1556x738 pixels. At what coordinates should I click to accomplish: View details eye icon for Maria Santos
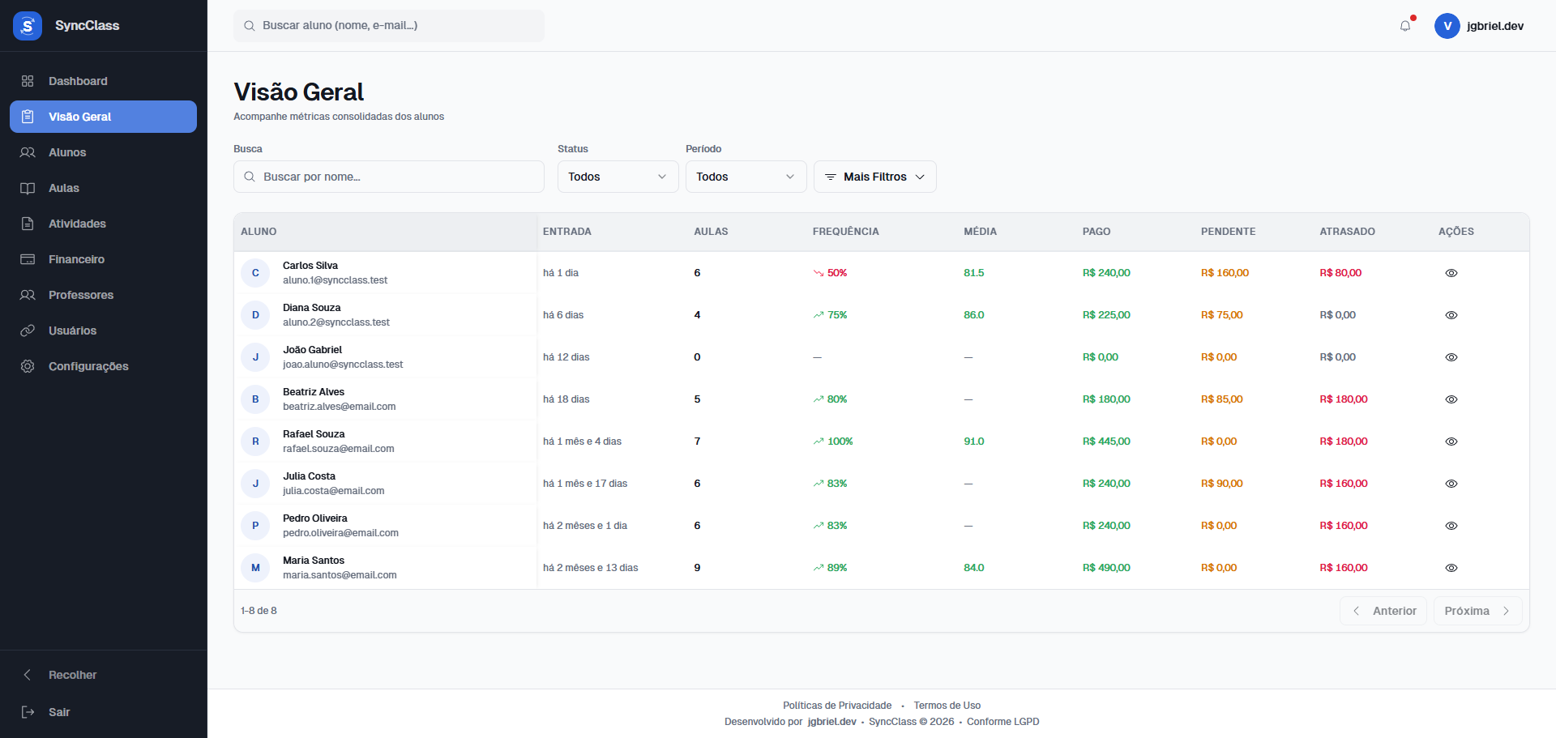(x=1451, y=568)
